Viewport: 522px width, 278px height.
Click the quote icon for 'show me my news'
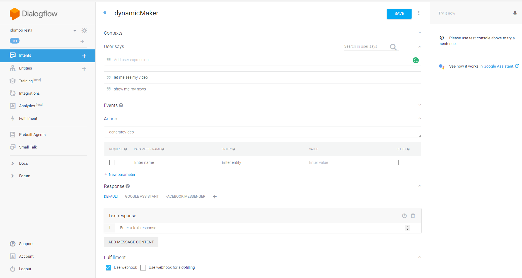click(x=109, y=89)
